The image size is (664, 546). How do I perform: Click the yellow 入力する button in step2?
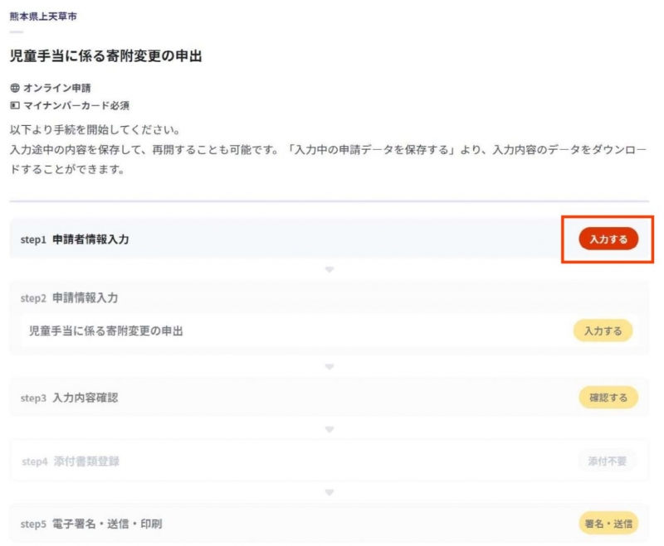(603, 331)
